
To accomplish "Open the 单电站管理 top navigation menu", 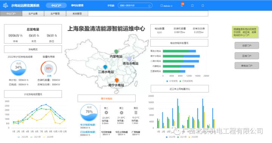I will pos(77,5).
